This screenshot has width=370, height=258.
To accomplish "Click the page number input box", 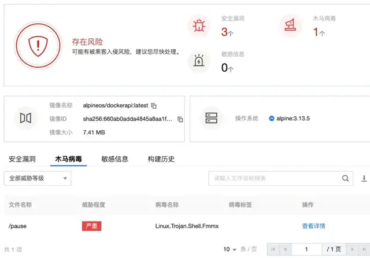I will click(306, 249).
